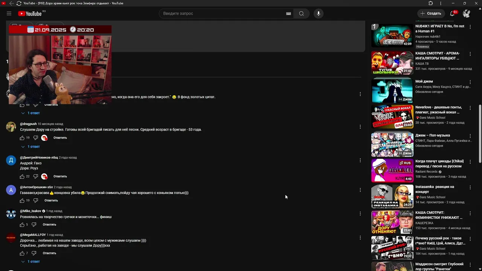
Task: Reply to the @MegaMALLFOY comment
Action: [x=49, y=253]
